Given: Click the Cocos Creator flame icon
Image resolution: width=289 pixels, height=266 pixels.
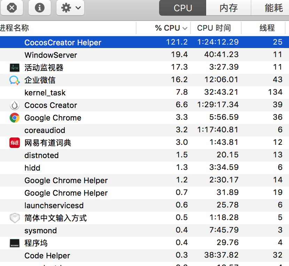Looking at the screenshot, I should pyautogui.click(x=14, y=105).
